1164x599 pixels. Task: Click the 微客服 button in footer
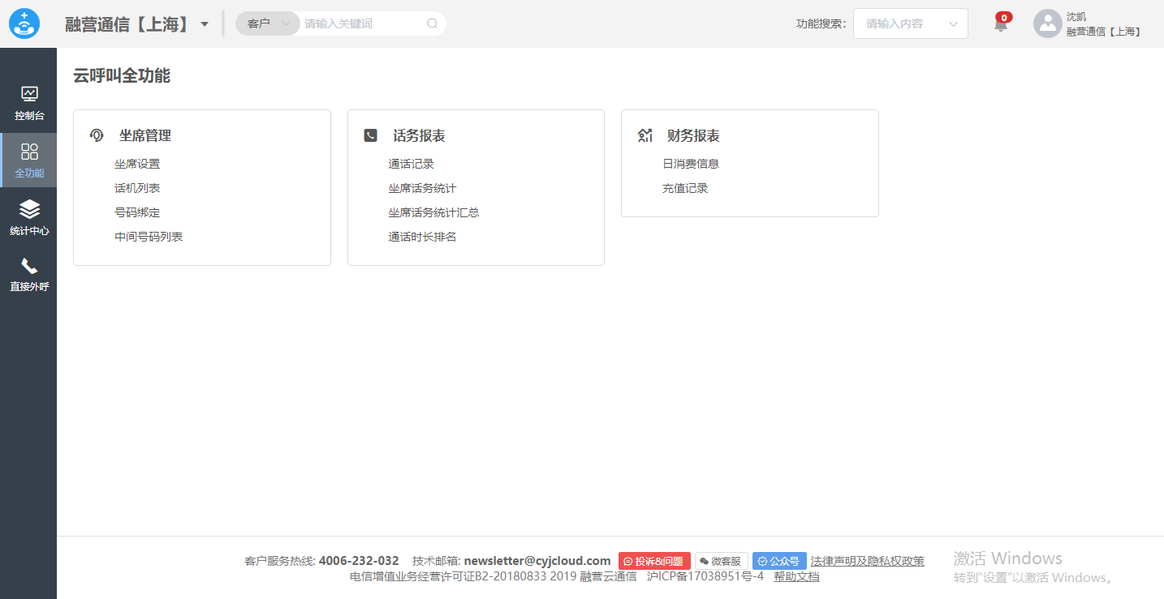click(721, 561)
